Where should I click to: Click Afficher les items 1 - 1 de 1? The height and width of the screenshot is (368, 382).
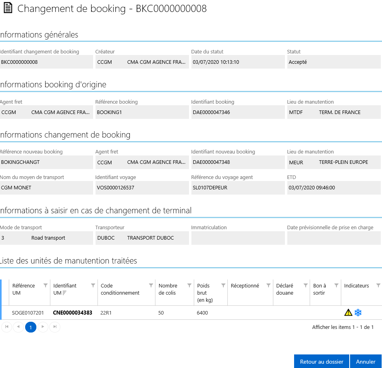343,327
